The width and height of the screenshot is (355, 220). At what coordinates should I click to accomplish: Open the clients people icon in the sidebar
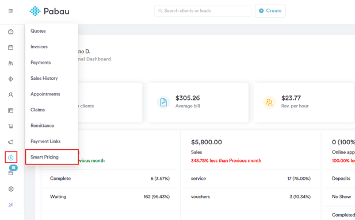tap(10, 63)
